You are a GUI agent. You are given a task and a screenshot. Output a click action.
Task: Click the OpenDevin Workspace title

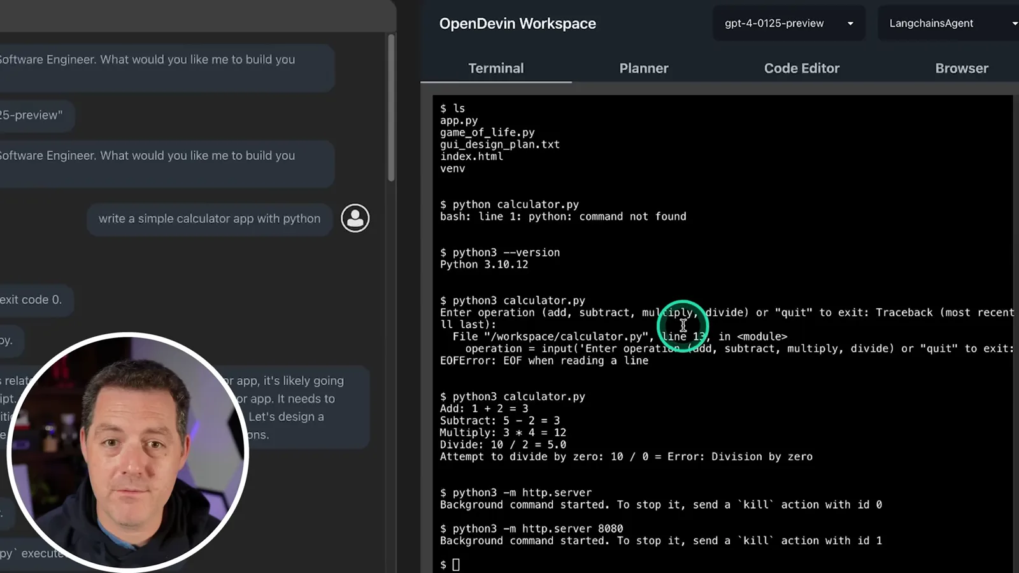pos(517,24)
